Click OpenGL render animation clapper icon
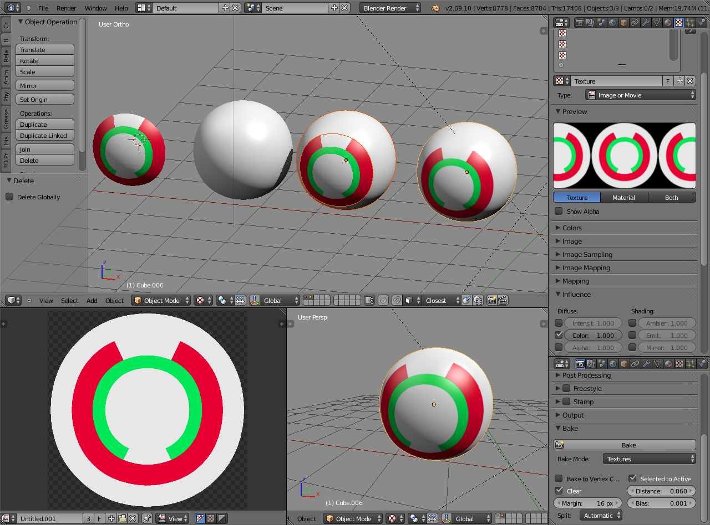The image size is (710, 525). (503, 300)
